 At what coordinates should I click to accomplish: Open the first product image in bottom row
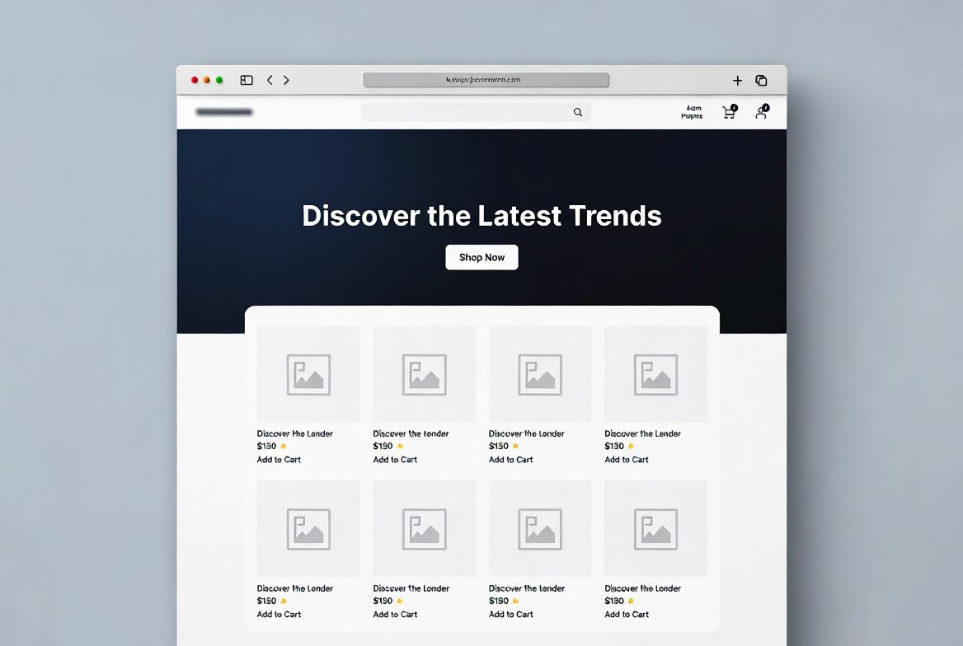click(x=308, y=529)
